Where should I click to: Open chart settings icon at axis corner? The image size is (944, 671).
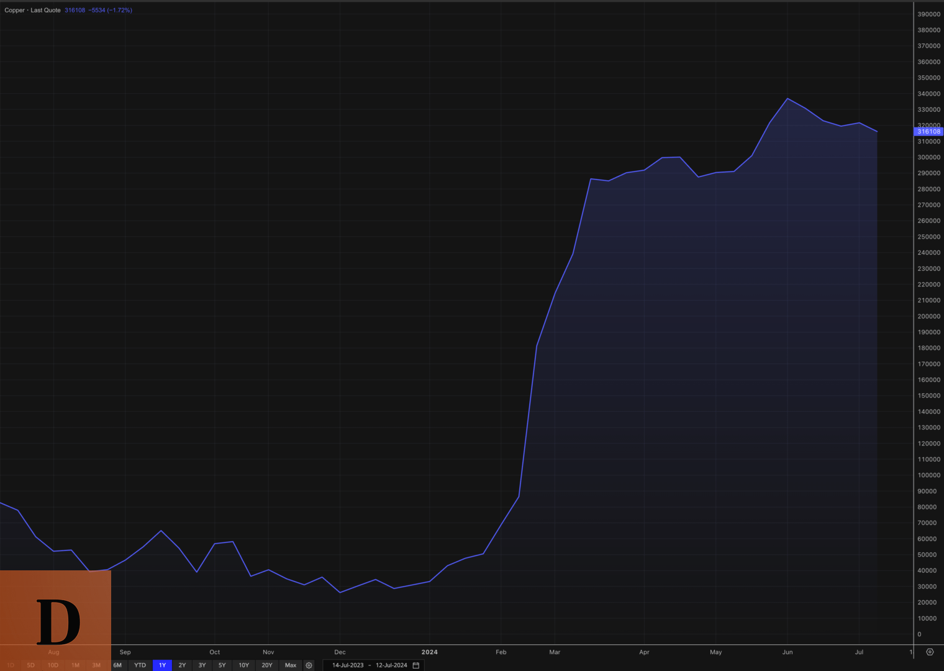pyautogui.click(x=930, y=652)
